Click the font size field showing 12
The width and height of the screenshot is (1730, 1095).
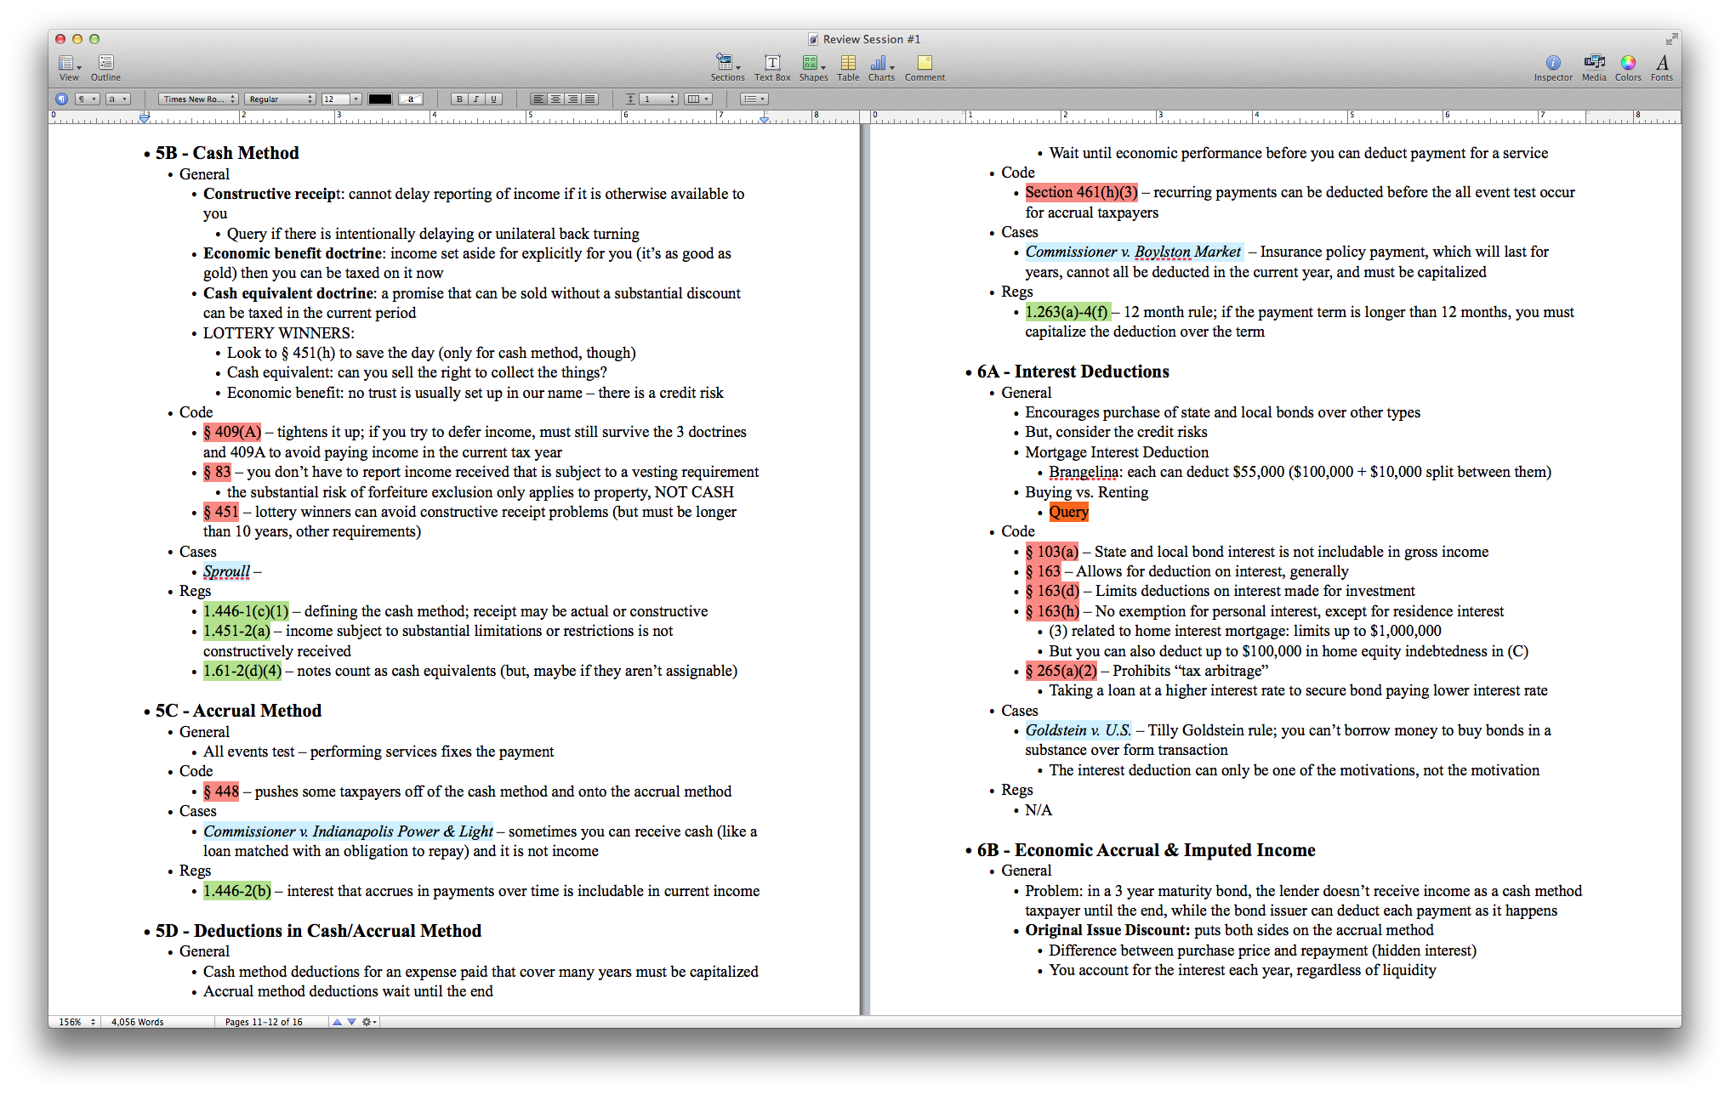click(x=335, y=99)
